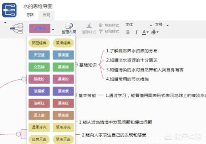Click the mind map app logo icon
The image size is (206, 144).
coord(9,10)
